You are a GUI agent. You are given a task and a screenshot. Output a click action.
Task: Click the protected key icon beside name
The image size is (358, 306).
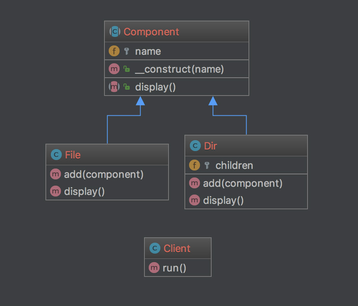126,51
